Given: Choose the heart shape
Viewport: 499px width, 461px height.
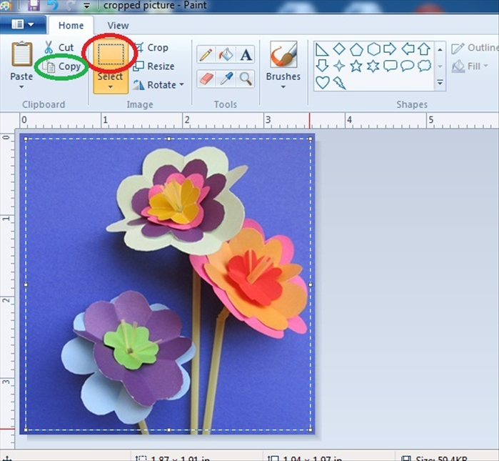Looking at the screenshot, I should [x=323, y=83].
